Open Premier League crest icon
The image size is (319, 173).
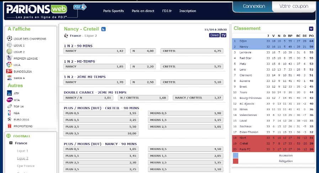(x=9, y=58)
